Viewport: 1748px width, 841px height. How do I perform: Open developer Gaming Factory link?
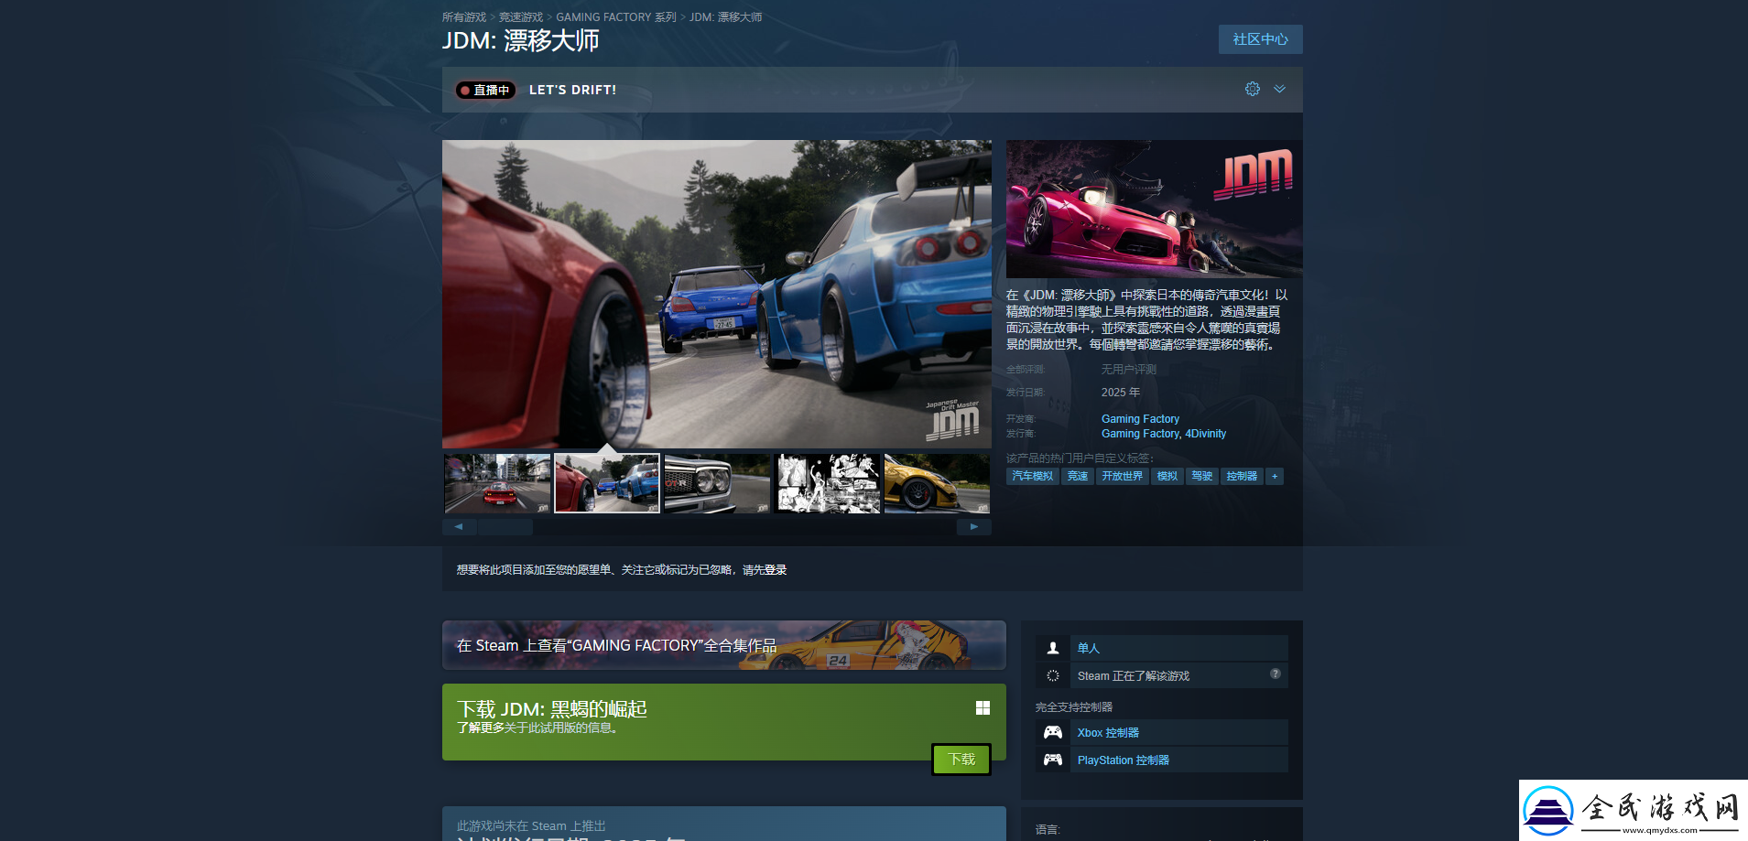click(1140, 419)
